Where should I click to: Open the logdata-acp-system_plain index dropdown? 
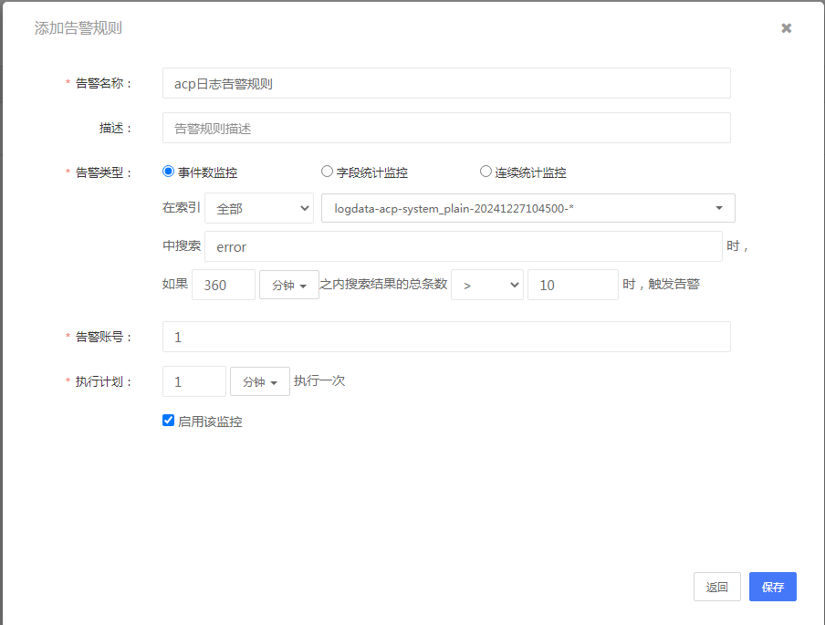pyautogui.click(x=527, y=208)
